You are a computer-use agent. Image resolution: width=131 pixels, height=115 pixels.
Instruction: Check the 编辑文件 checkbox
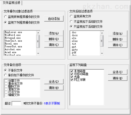[x=6, y=95]
